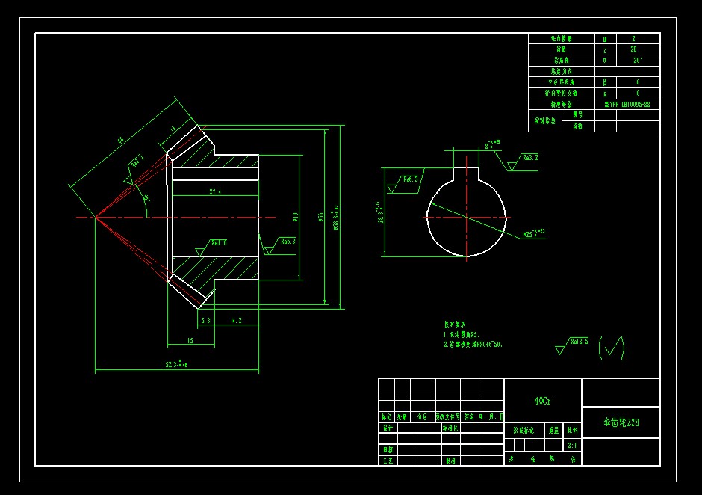The image size is (702, 495).
Task: Click the "15" width dimension below gear
Action: (190, 341)
